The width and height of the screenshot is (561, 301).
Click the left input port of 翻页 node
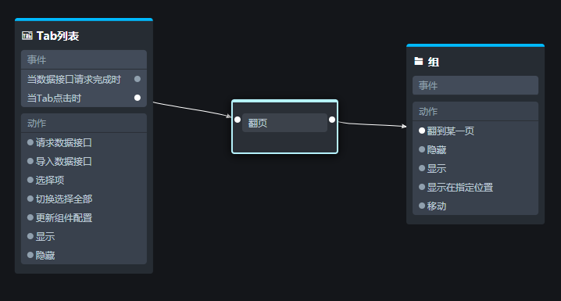tap(238, 120)
